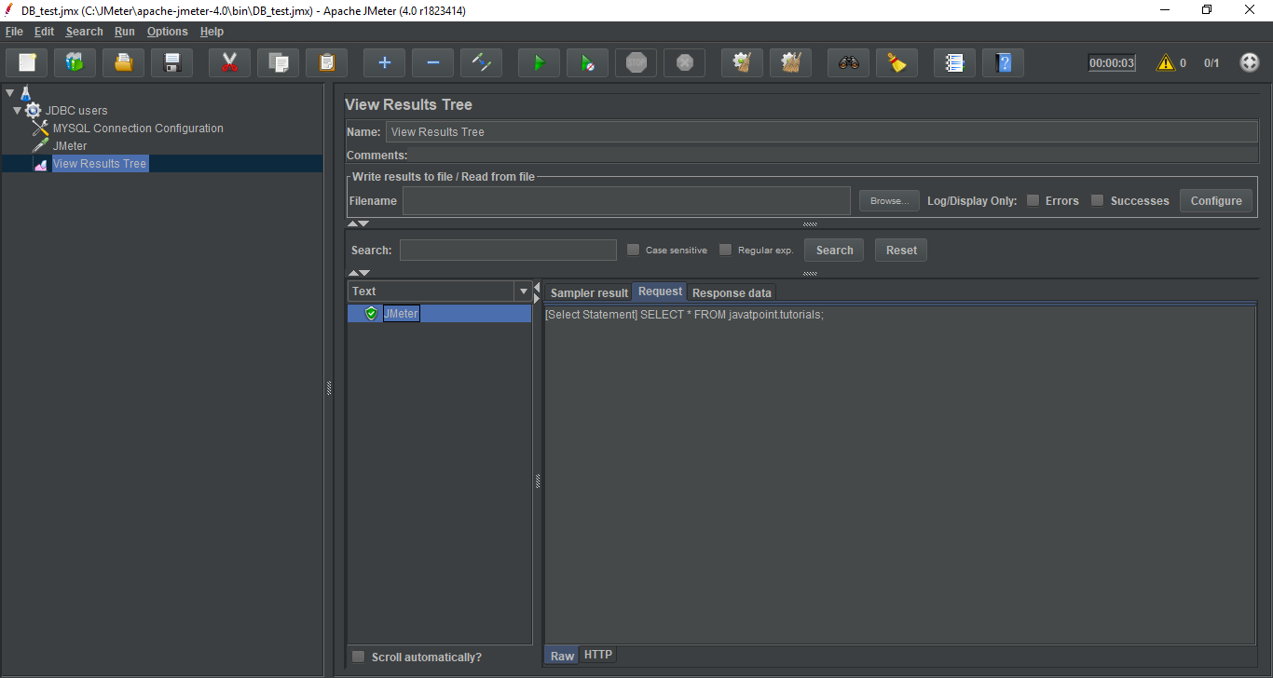Enable Case sensitive search
Screen dimensions: 1273x678
tap(634, 250)
